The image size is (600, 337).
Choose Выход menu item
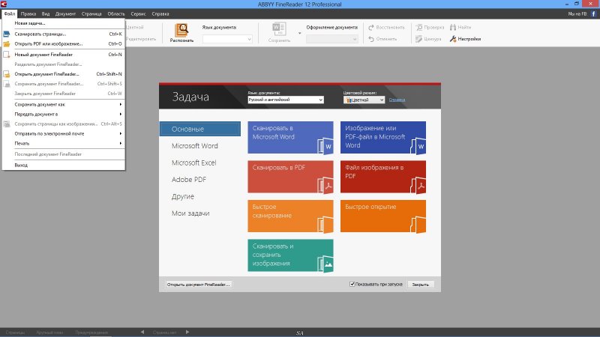point(64,165)
